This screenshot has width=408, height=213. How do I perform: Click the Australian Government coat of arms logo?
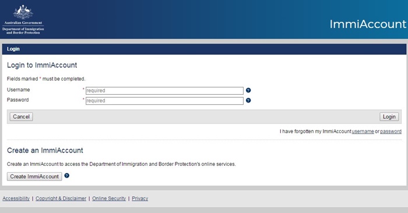(23, 12)
